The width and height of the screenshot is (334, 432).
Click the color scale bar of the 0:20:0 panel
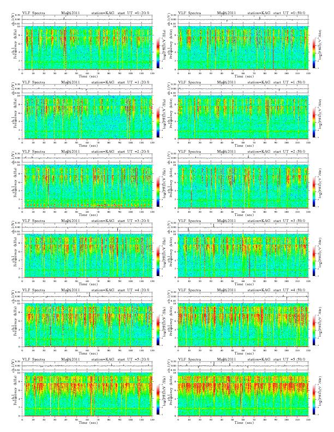point(158,53)
